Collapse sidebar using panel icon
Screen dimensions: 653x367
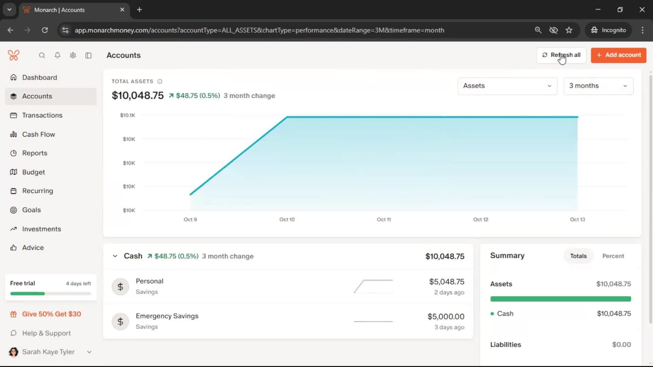point(88,55)
